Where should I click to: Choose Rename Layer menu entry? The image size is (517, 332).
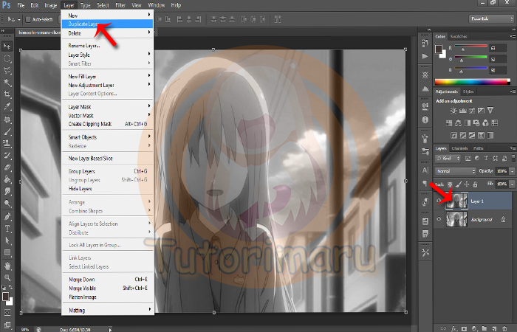point(108,46)
